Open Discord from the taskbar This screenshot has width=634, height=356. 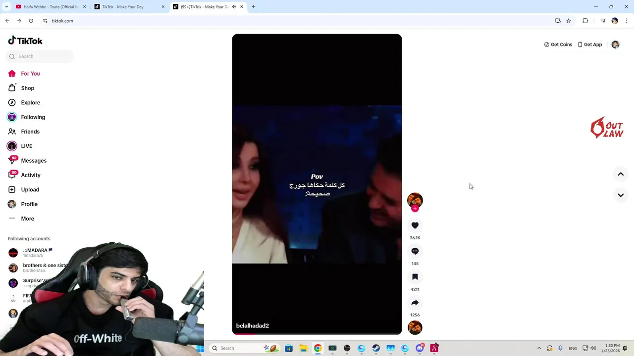pos(420,348)
